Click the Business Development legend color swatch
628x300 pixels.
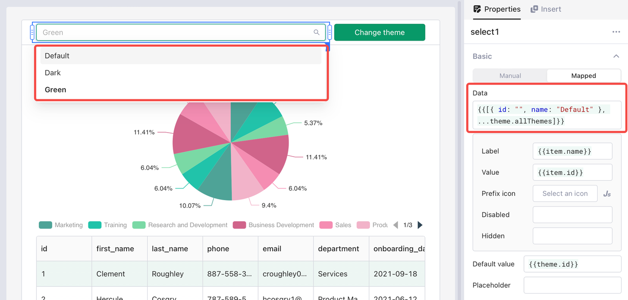(239, 225)
